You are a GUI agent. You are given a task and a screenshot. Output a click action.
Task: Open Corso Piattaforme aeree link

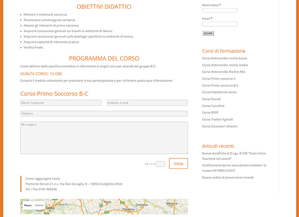(x=219, y=92)
